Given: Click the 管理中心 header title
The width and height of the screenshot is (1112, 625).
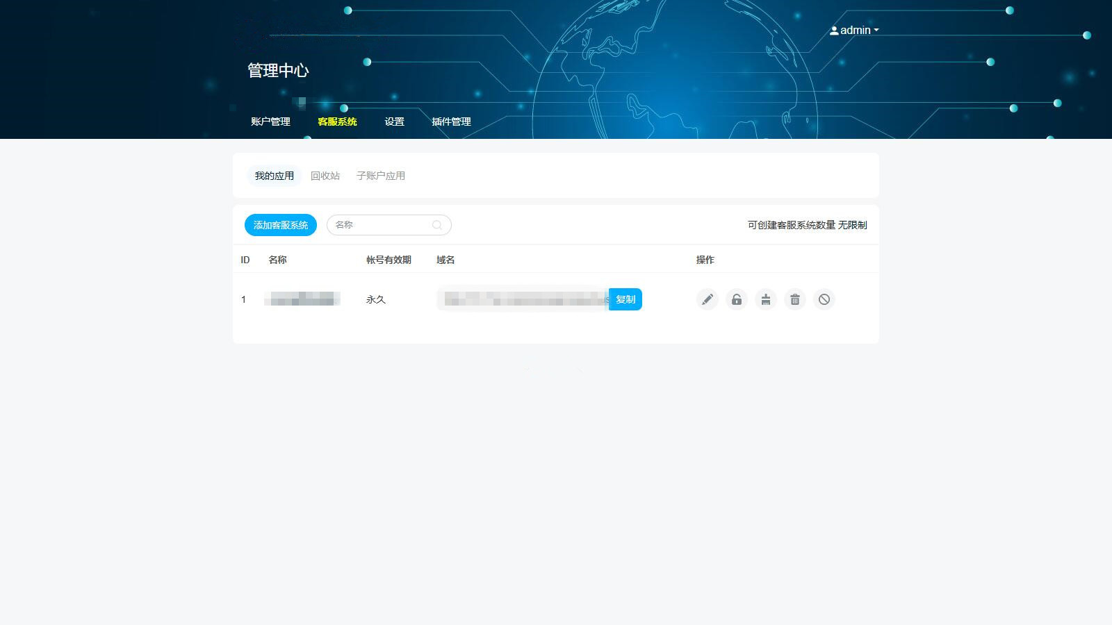Looking at the screenshot, I should 278,70.
